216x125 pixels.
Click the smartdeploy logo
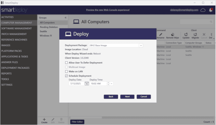[14, 10]
